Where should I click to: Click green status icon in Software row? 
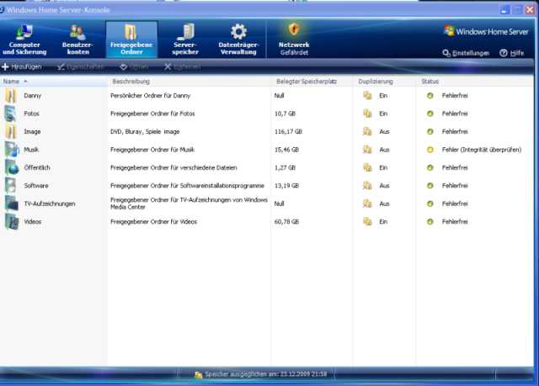pos(430,186)
